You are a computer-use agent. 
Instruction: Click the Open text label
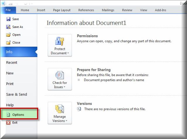[x=16, y=35]
